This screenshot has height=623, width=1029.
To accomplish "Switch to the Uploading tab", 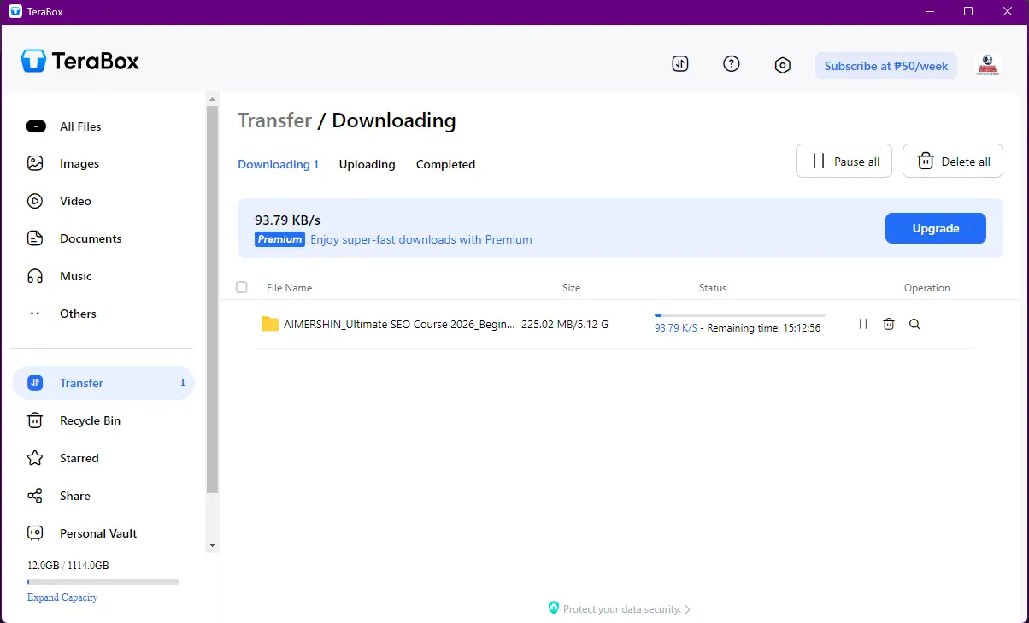I will 367,164.
